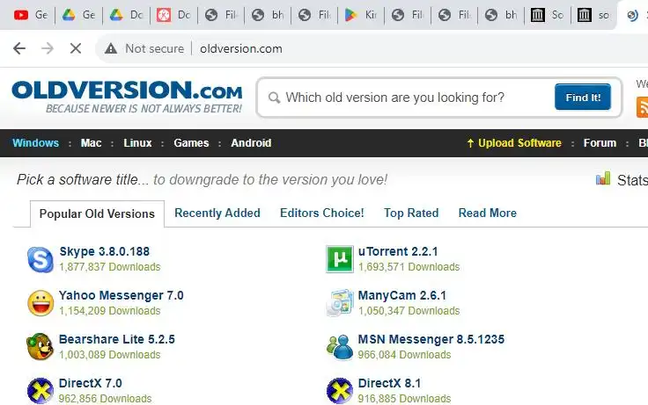Screen dimensions: 648x405
Task: Click Upload Software link
Action: click(514, 143)
